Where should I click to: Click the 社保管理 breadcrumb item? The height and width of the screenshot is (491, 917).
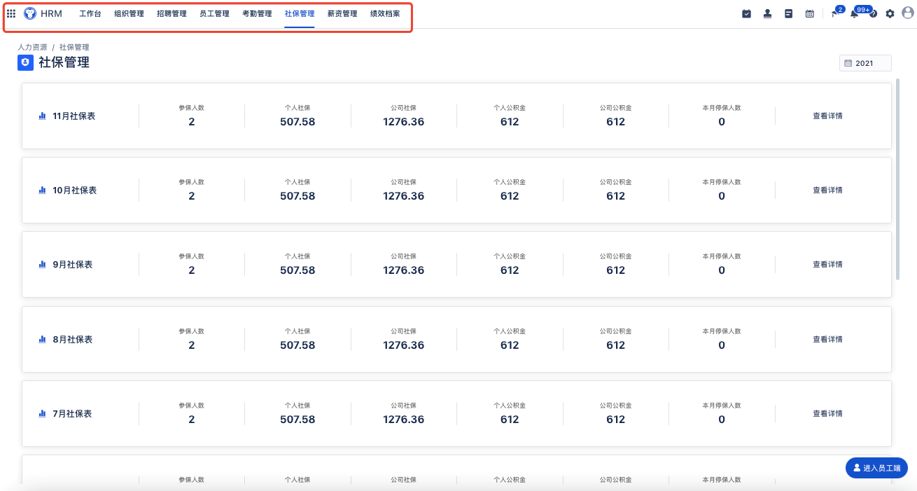(74, 47)
